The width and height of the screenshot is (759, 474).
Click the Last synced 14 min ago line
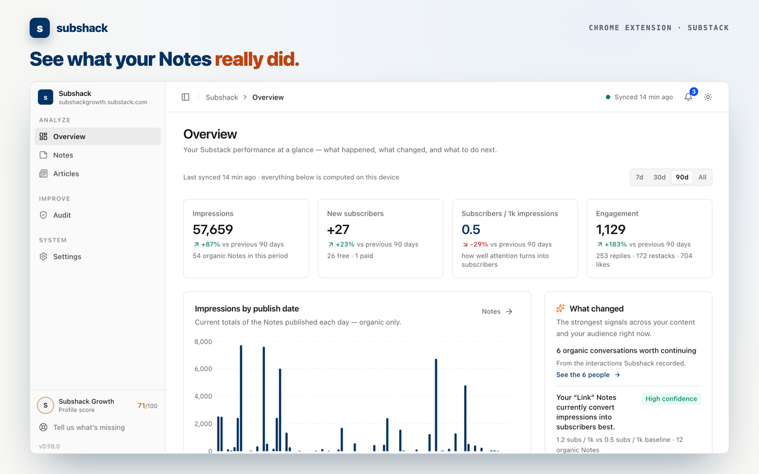click(x=291, y=177)
